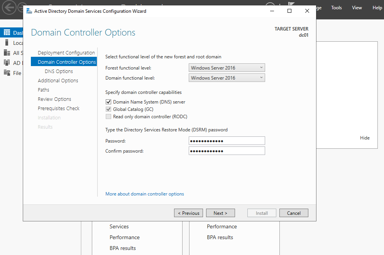Image resolution: width=384 pixels, height=255 pixels.
Task: Click BPA results in left Server Manager tile
Action: pyautogui.click(x=122, y=248)
